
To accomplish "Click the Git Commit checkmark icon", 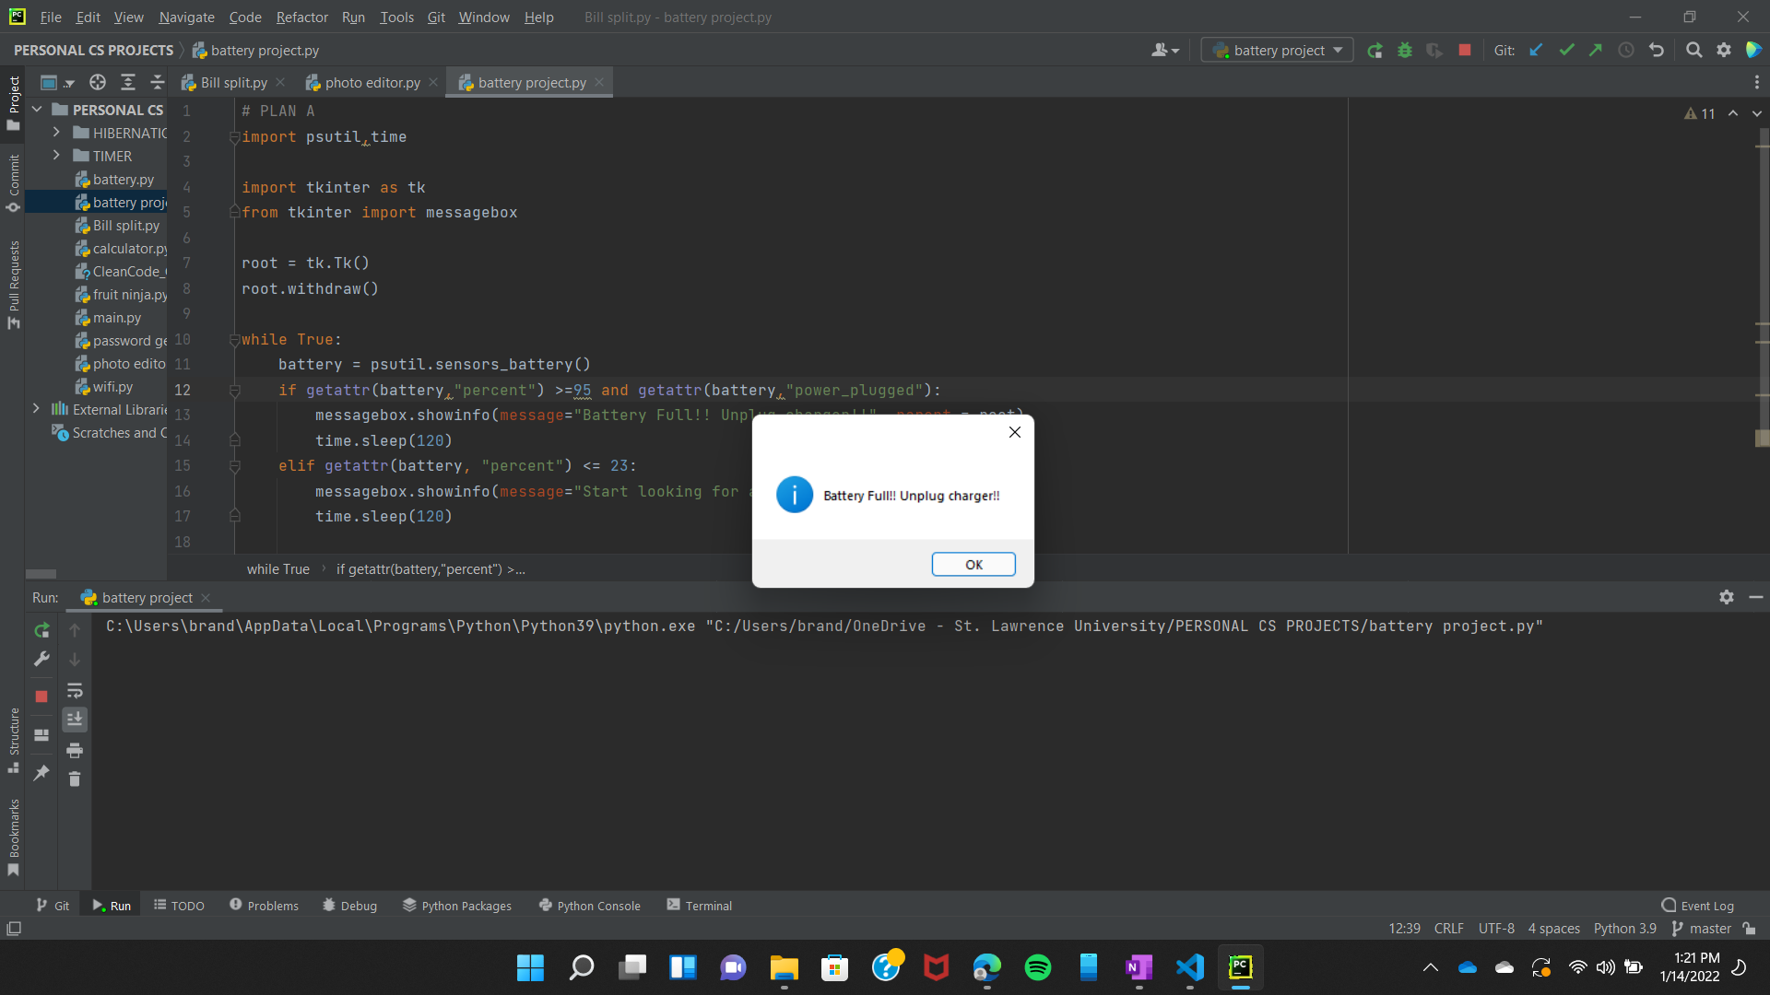I will pyautogui.click(x=1566, y=51).
